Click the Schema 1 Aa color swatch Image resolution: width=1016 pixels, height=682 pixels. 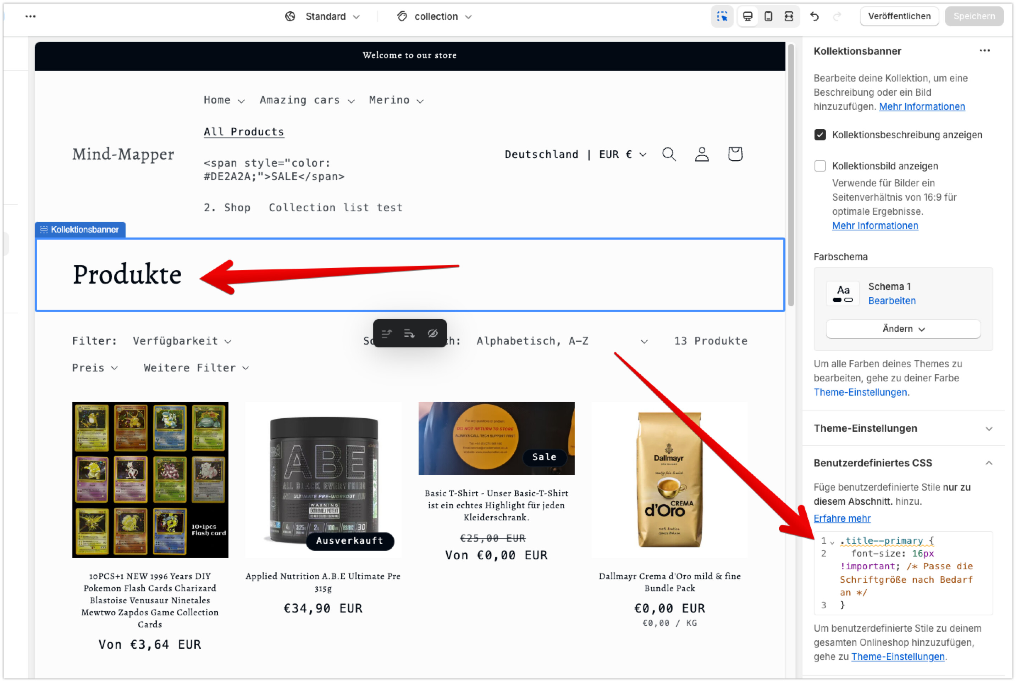click(843, 294)
